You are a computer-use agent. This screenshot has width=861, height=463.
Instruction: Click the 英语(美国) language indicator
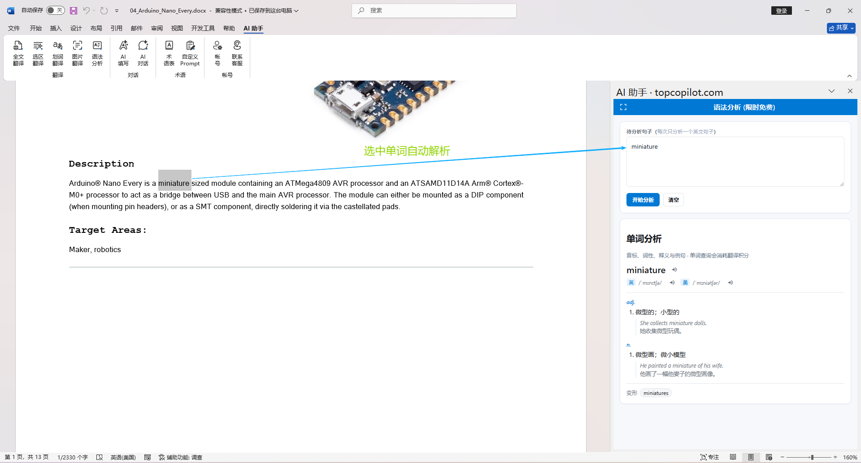point(123,457)
